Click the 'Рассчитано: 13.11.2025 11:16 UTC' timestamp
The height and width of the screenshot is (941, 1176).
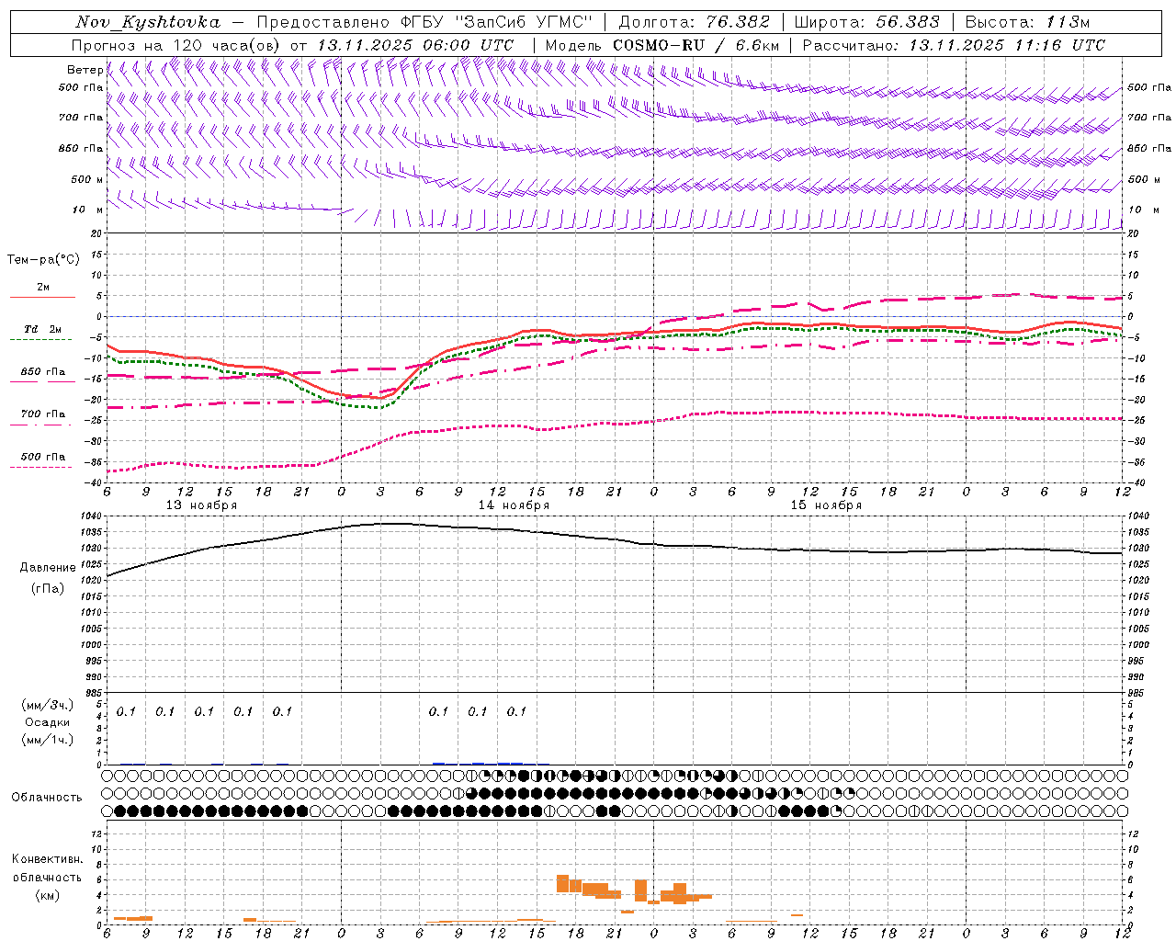[954, 45]
